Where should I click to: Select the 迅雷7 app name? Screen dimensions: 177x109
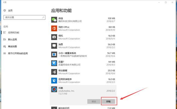point(61,62)
